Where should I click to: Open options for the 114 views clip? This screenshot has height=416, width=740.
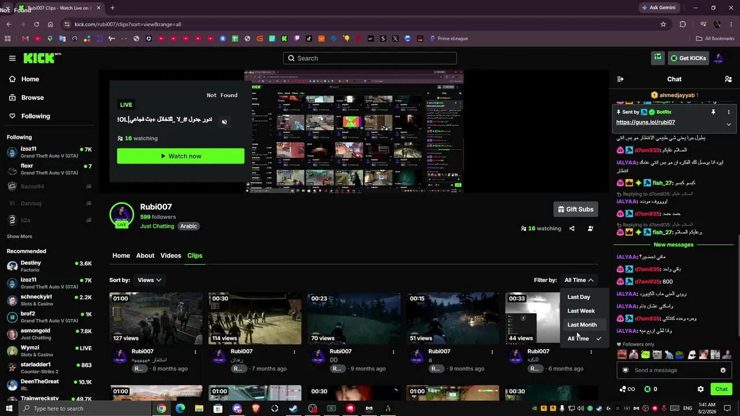(294, 352)
